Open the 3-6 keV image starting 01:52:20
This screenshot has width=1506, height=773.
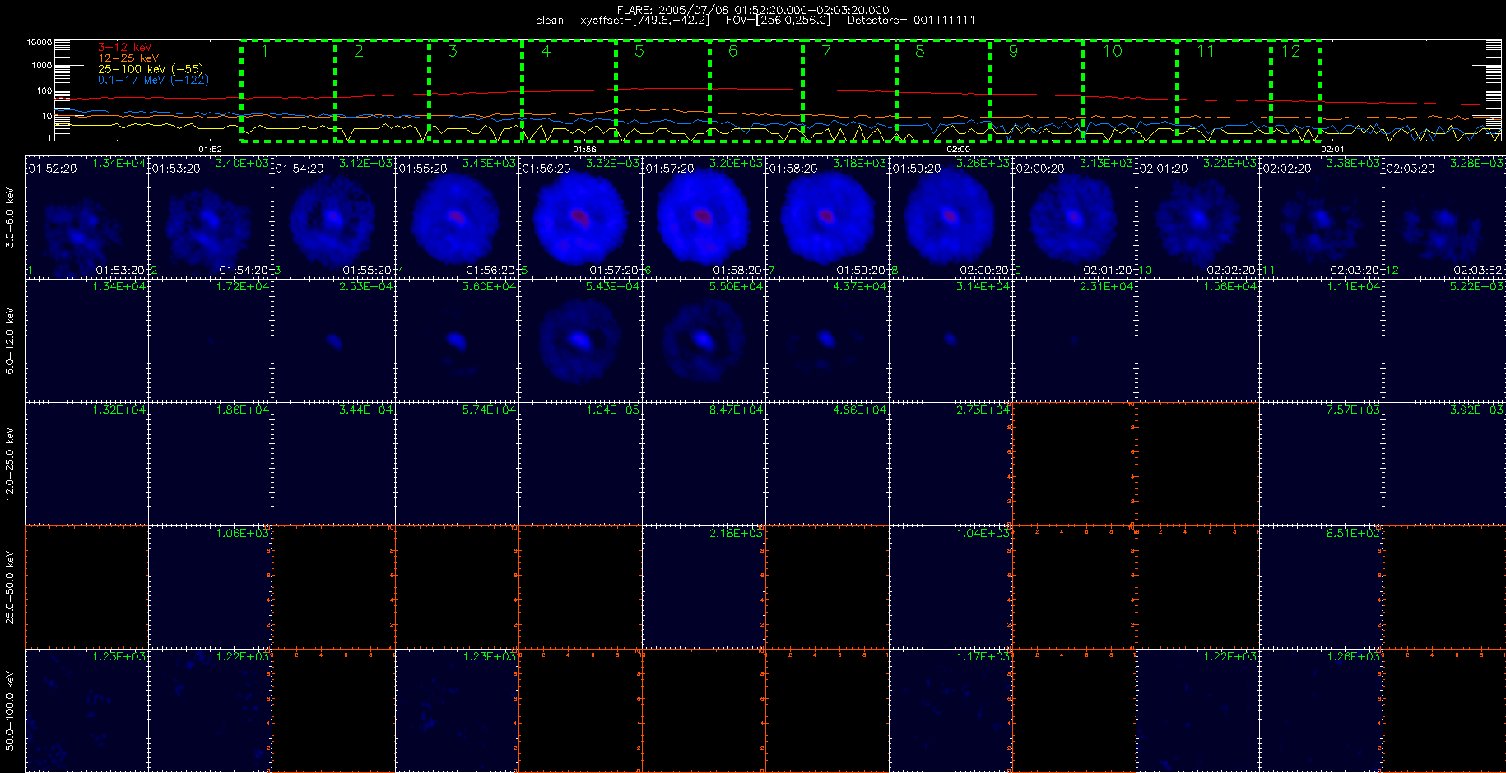pyautogui.click(x=86, y=217)
